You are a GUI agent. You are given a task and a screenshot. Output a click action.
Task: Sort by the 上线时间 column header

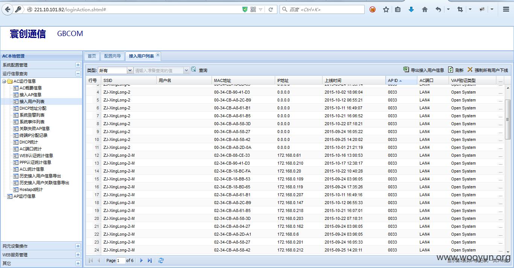(354, 80)
